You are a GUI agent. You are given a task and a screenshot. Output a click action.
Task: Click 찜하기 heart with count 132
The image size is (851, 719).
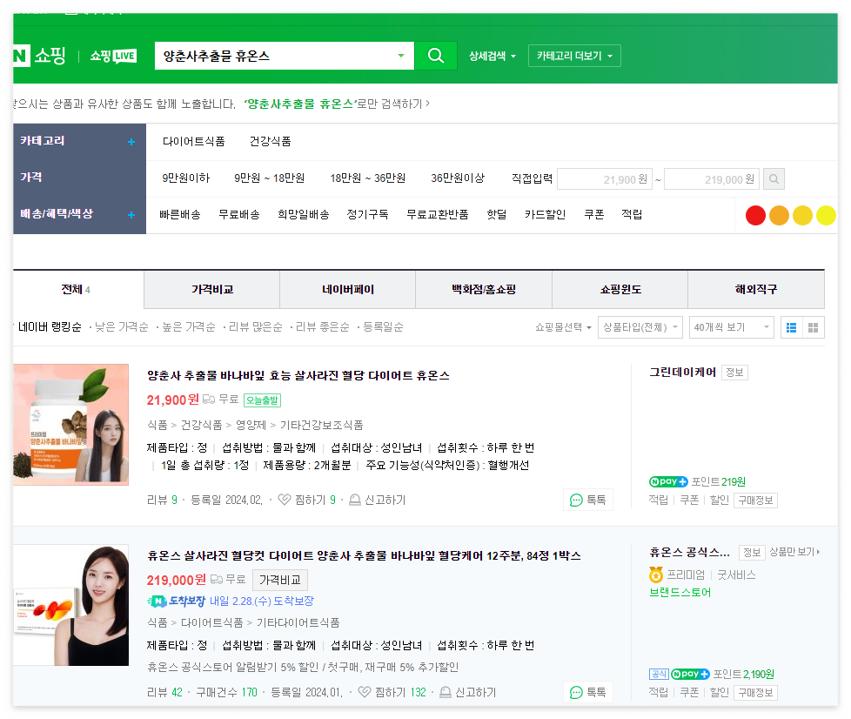[x=365, y=692]
